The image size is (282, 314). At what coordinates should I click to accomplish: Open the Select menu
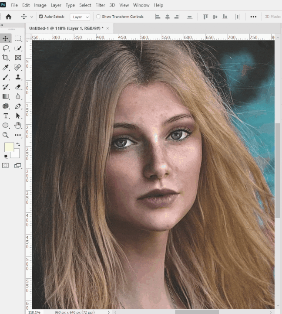click(85, 5)
